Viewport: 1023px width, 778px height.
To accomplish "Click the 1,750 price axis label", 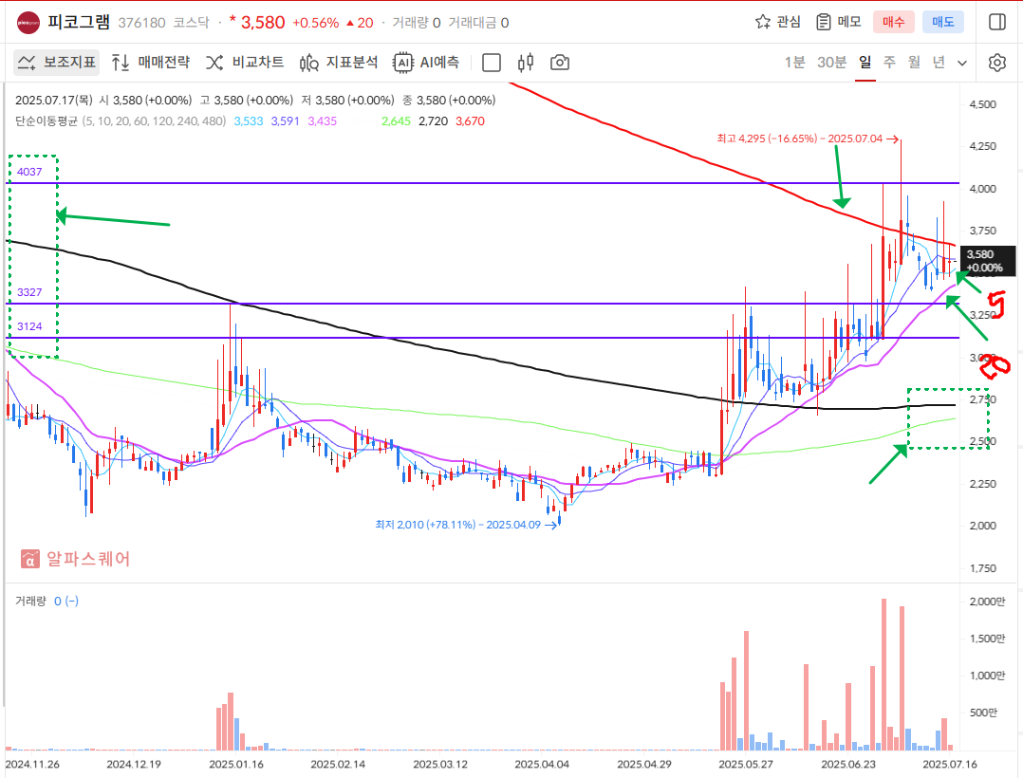I will [982, 568].
